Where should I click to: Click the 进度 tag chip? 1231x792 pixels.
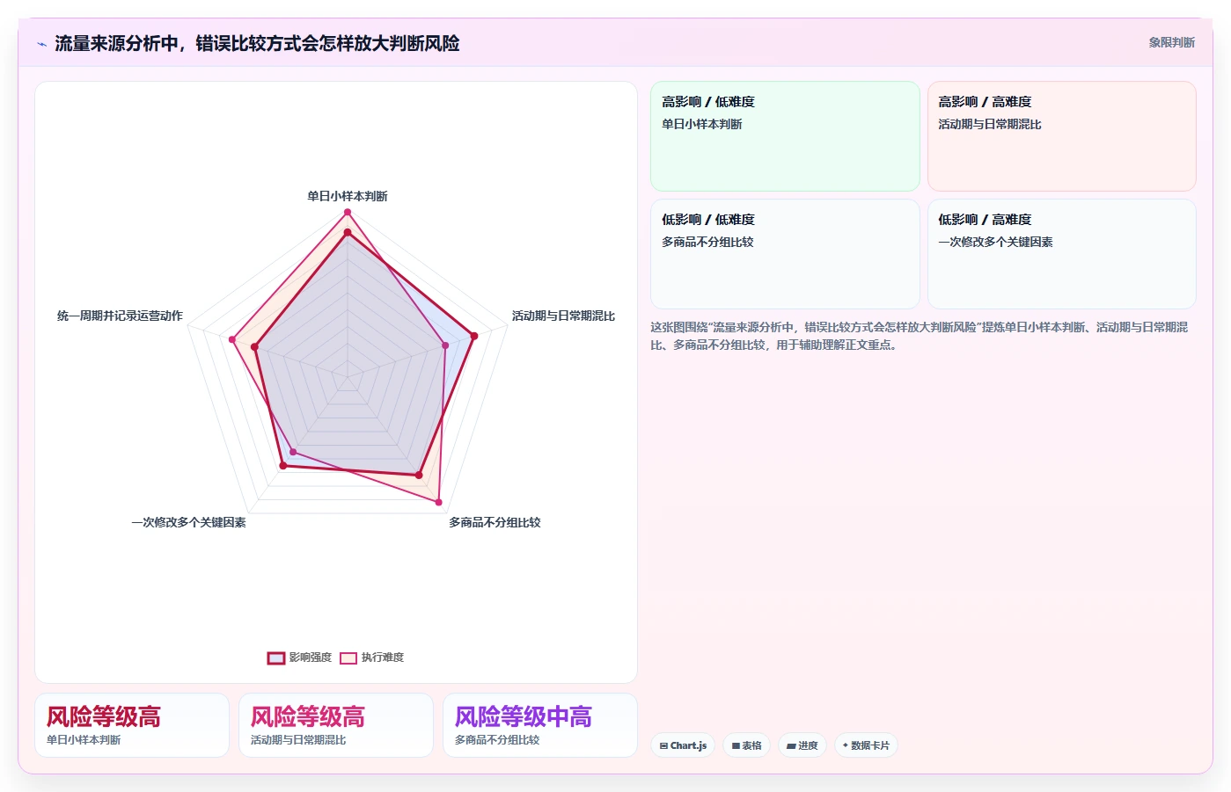[x=802, y=745]
